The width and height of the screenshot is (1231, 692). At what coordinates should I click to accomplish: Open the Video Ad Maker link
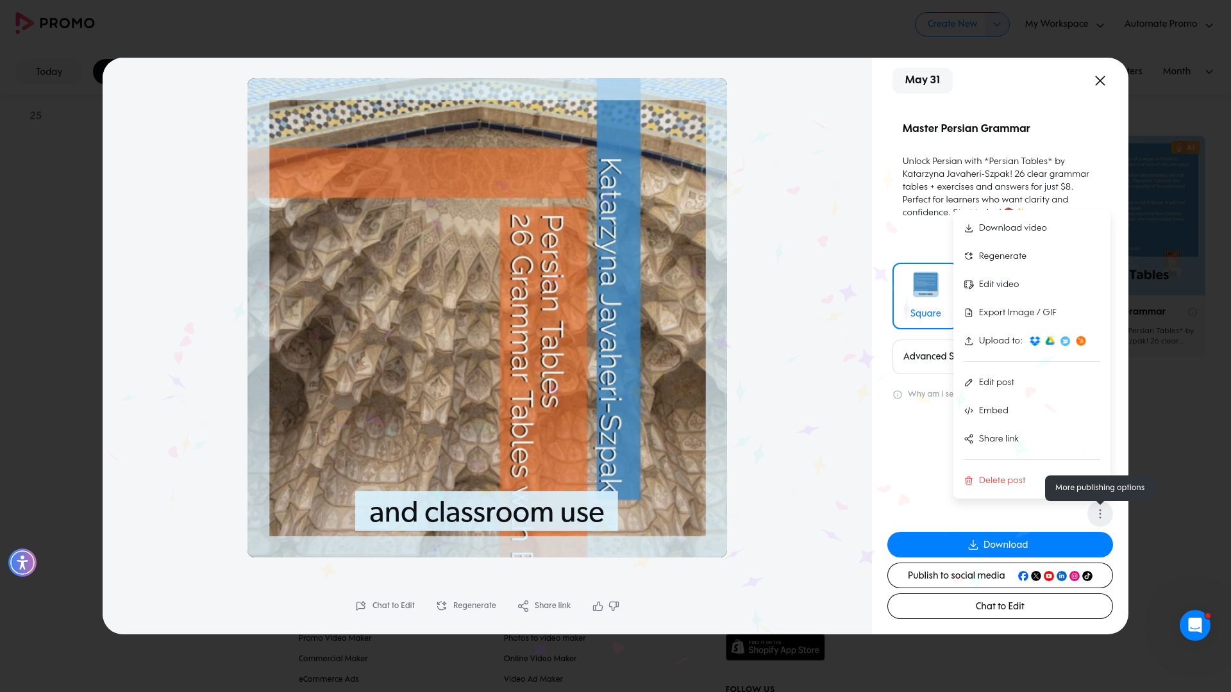[x=533, y=679]
